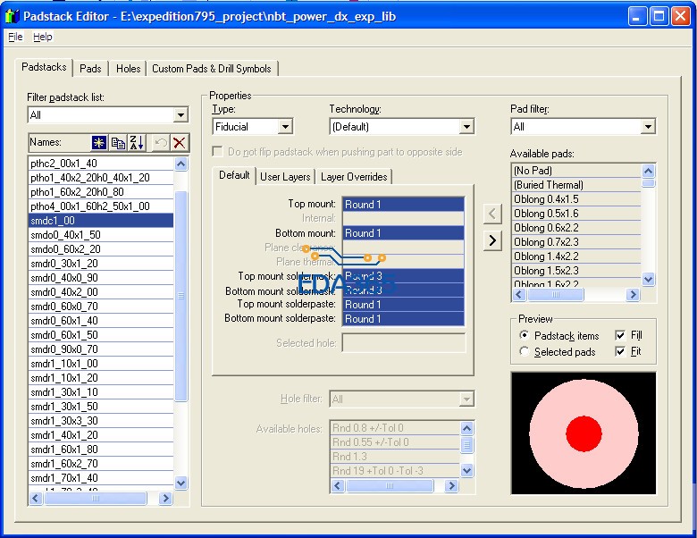Screen dimensions: 697x538
Task: Toggle the Fit checkbox in Preview
Action: pos(620,352)
